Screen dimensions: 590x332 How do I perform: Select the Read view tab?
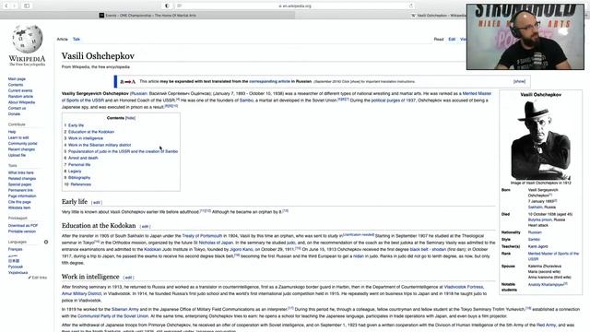click(439, 39)
